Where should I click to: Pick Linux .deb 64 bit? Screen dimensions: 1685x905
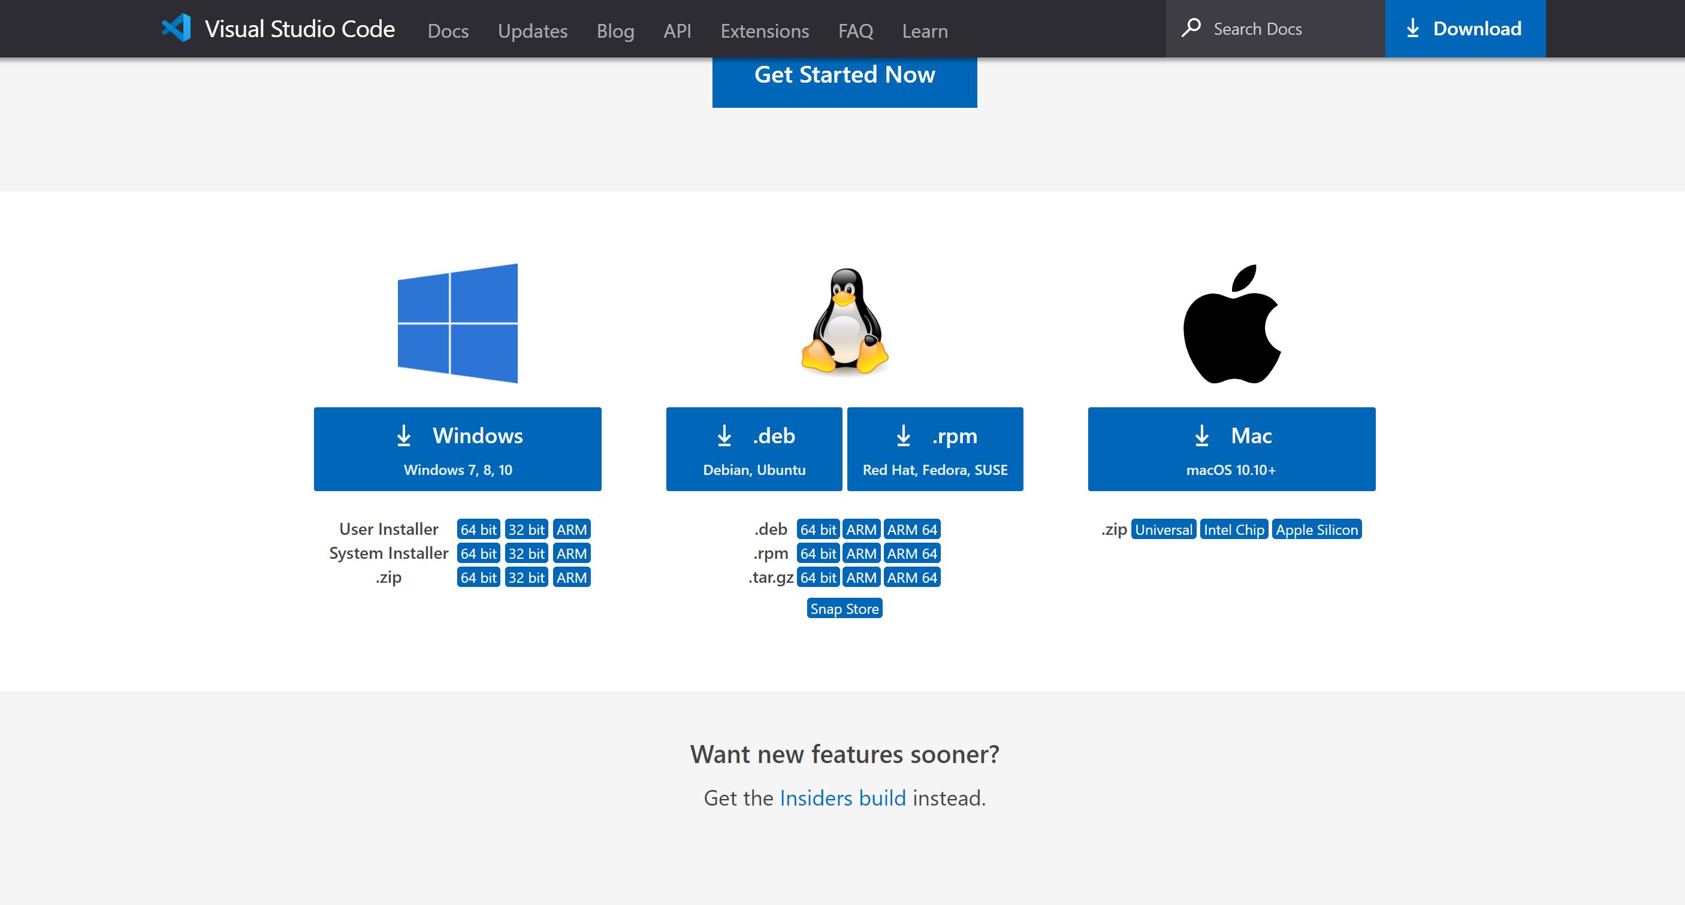819,529
